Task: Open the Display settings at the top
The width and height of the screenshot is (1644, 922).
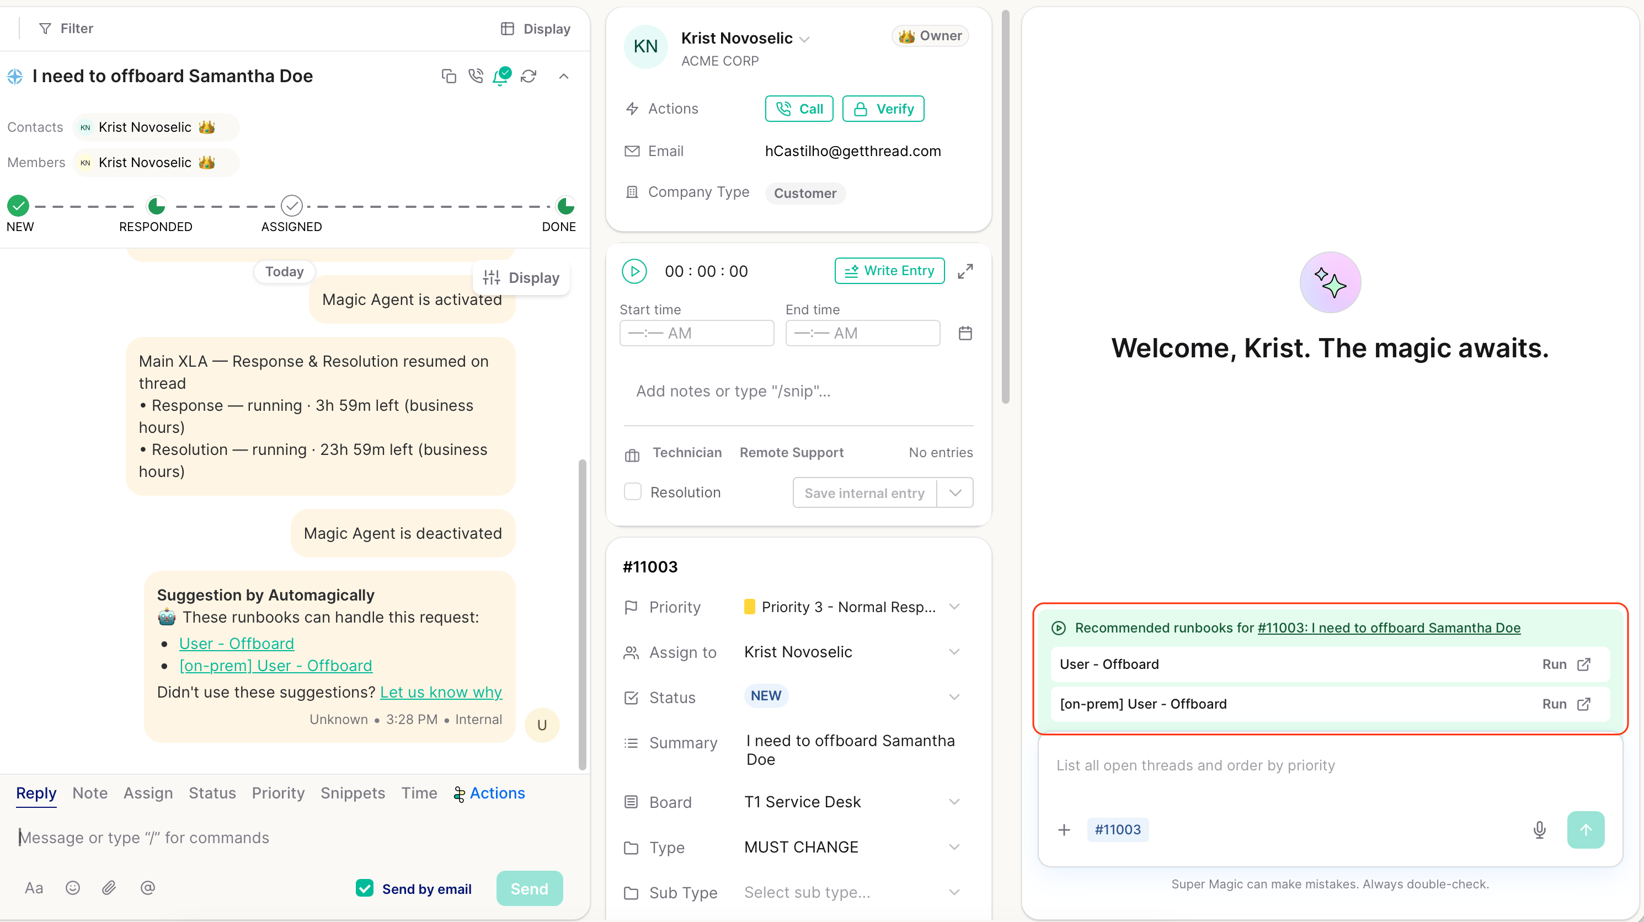Action: [536, 29]
